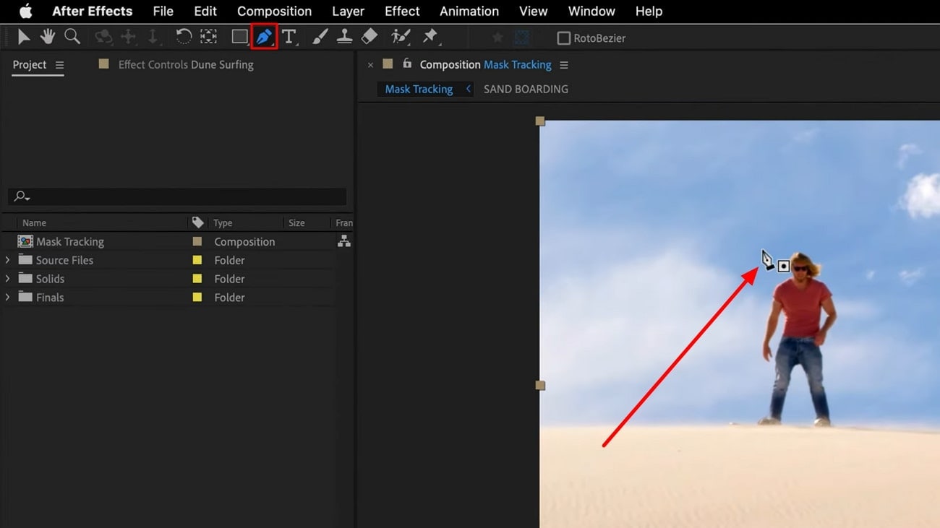Screen dimensions: 940x528
Task: Click the search magnifier in Project panel
Action: tap(22, 196)
